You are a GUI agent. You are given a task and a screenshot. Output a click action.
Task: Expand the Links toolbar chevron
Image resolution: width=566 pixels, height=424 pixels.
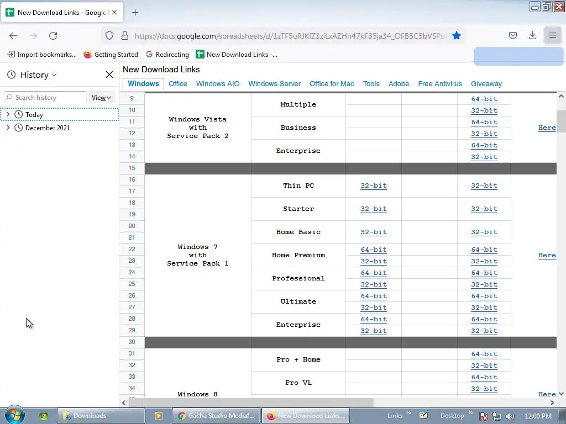click(408, 413)
